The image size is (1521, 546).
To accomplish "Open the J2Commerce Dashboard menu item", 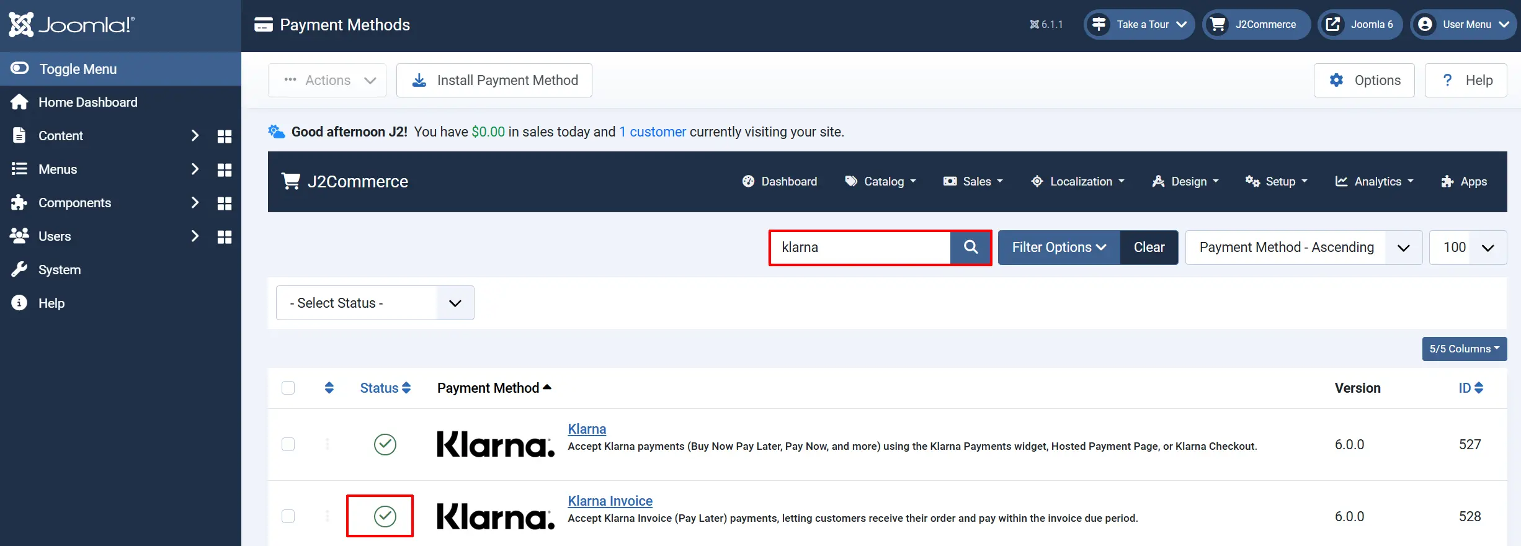I will [780, 182].
